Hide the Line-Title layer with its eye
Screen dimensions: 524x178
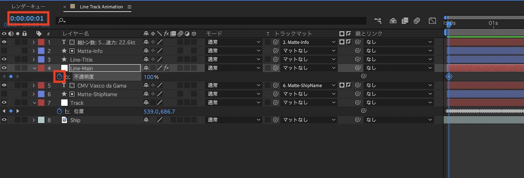point(4,60)
